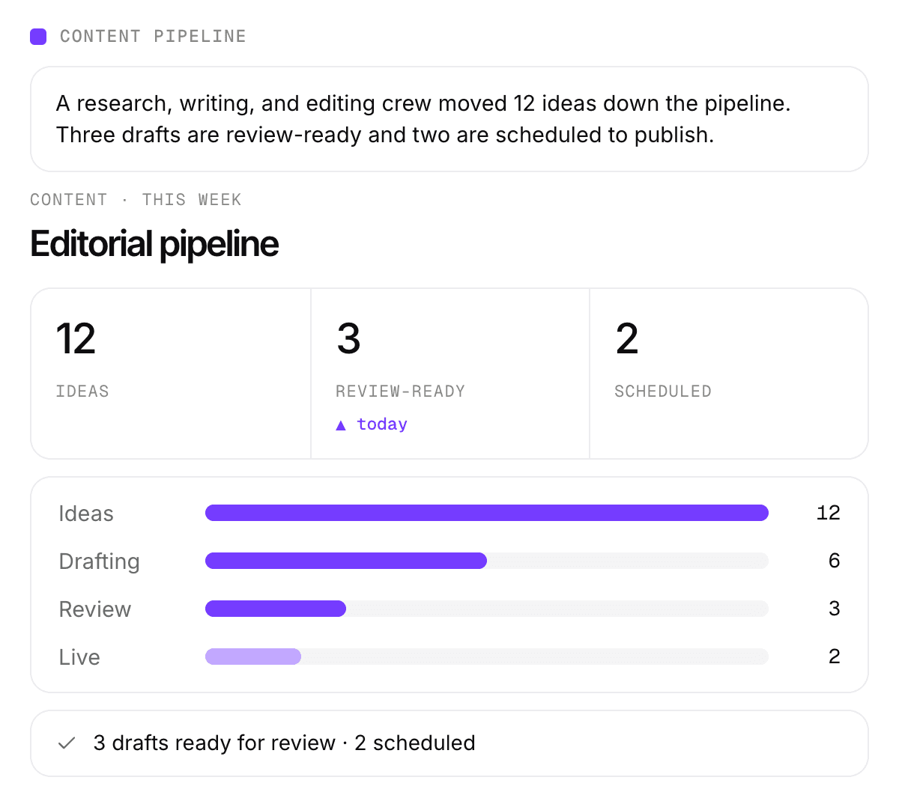
Task: Click the Ideas count value 12 in chart
Action: pyautogui.click(x=829, y=513)
